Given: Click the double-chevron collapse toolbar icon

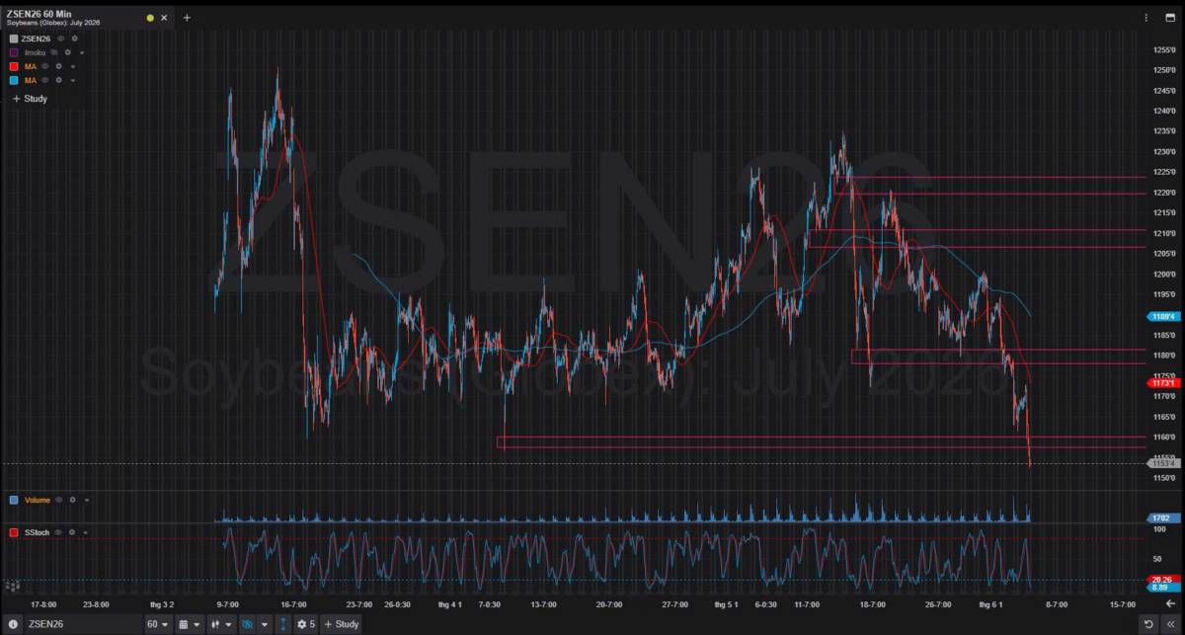Looking at the screenshot, I should click(x=1171, y=624).
